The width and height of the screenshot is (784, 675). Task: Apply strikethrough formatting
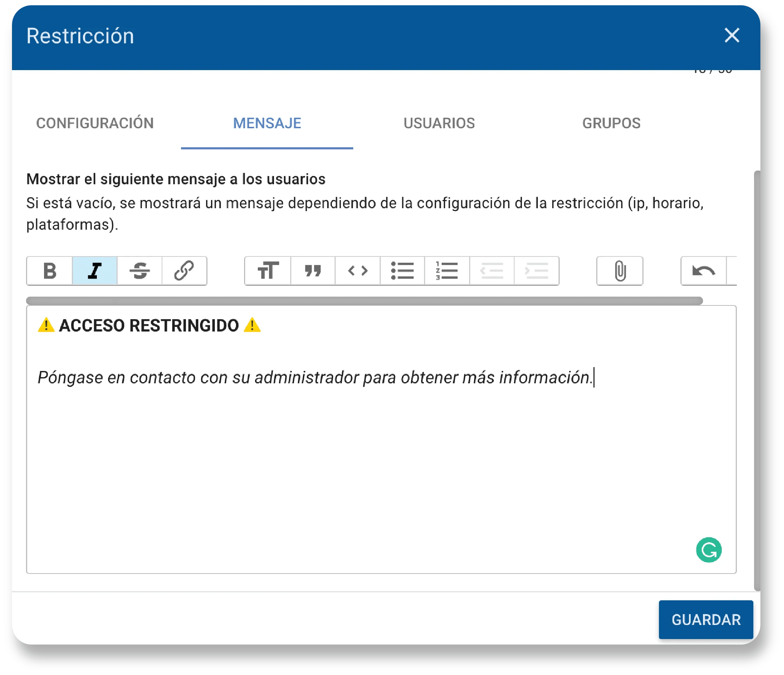pos(139,271)
